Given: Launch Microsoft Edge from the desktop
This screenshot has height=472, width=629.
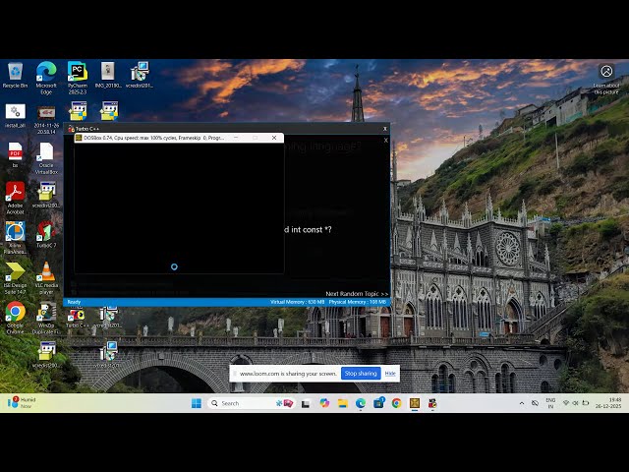Looking at the screenshot, I should click(x=45, y=73).
